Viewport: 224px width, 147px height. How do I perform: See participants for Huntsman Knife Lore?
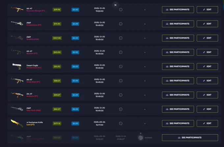click(x=178, y=123)
